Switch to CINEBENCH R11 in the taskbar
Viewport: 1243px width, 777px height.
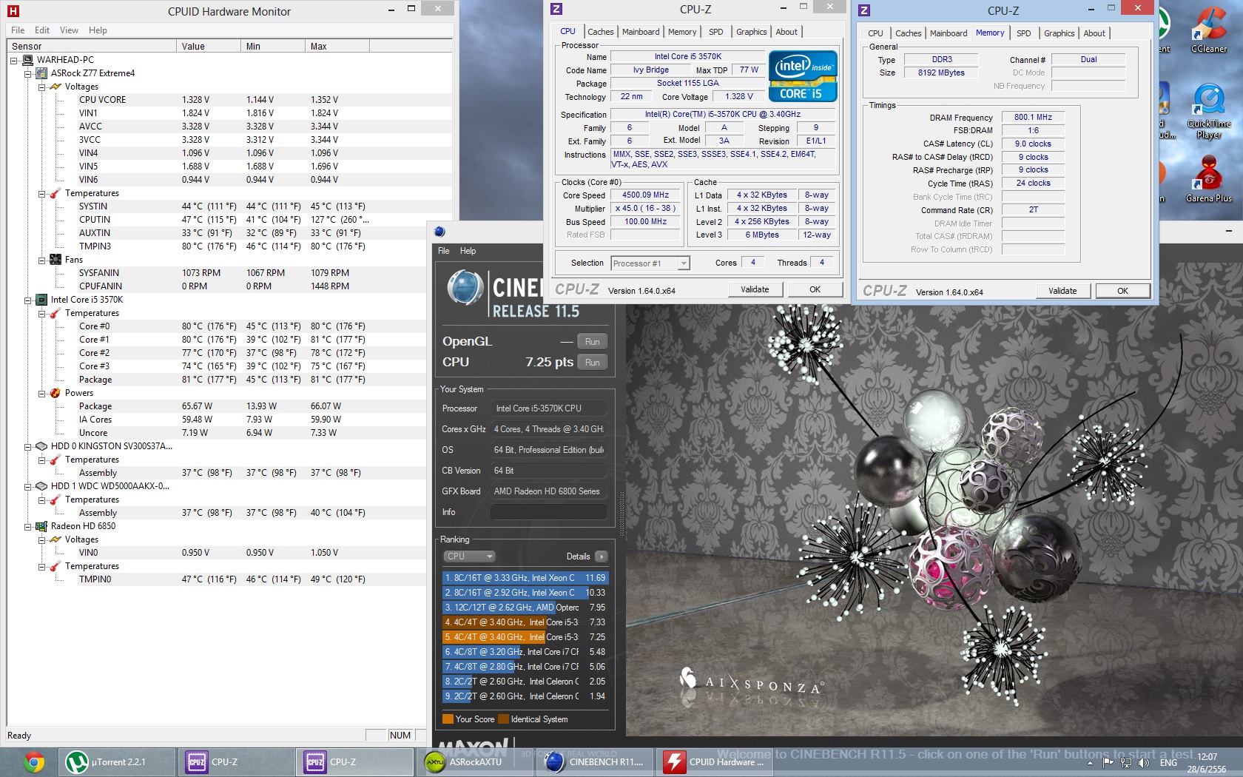point(596,761)
